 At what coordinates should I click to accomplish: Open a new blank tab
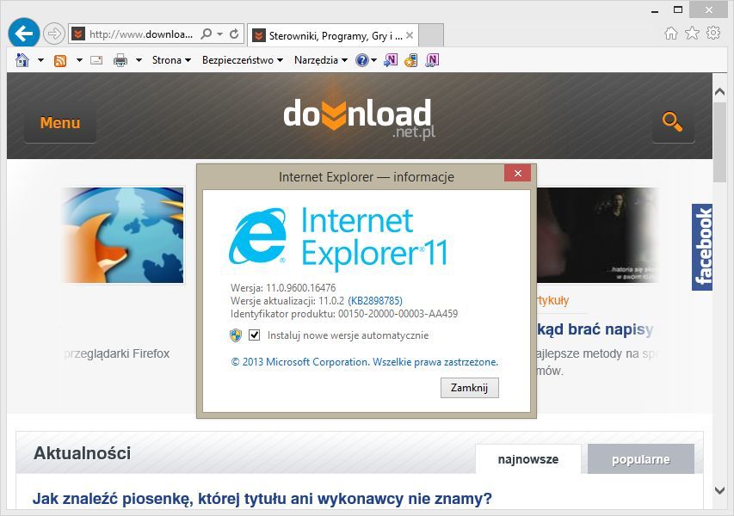(430, 35)
